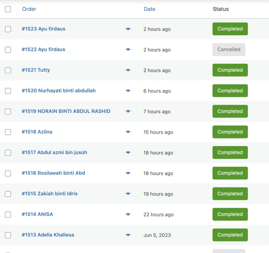The width and height of the screenshot is (269, 253).
Task: Click the Status column header
Action: [x=221, y=9]
